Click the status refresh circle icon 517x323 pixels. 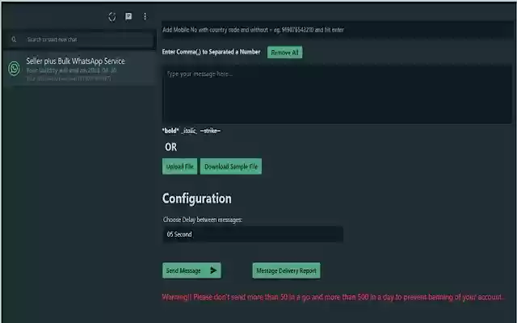tap(112, 17)
